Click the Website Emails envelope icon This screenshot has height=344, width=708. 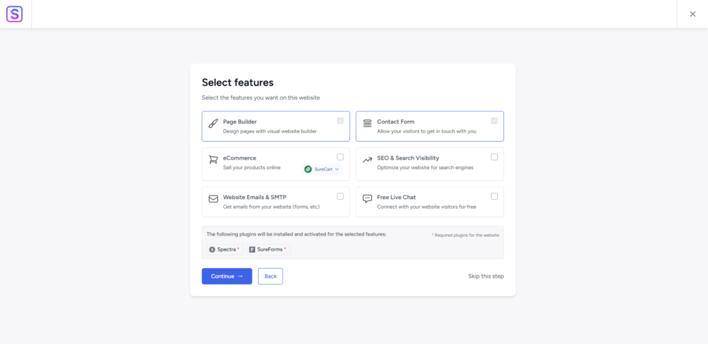click(x=213, y=199)
